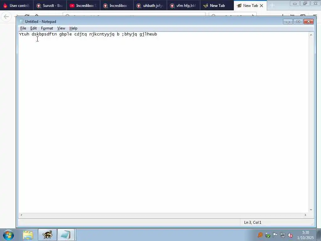Click the word 'njkcntyyjq' in the text
This screenshot has width=321, height=241.
click(102, 34)
